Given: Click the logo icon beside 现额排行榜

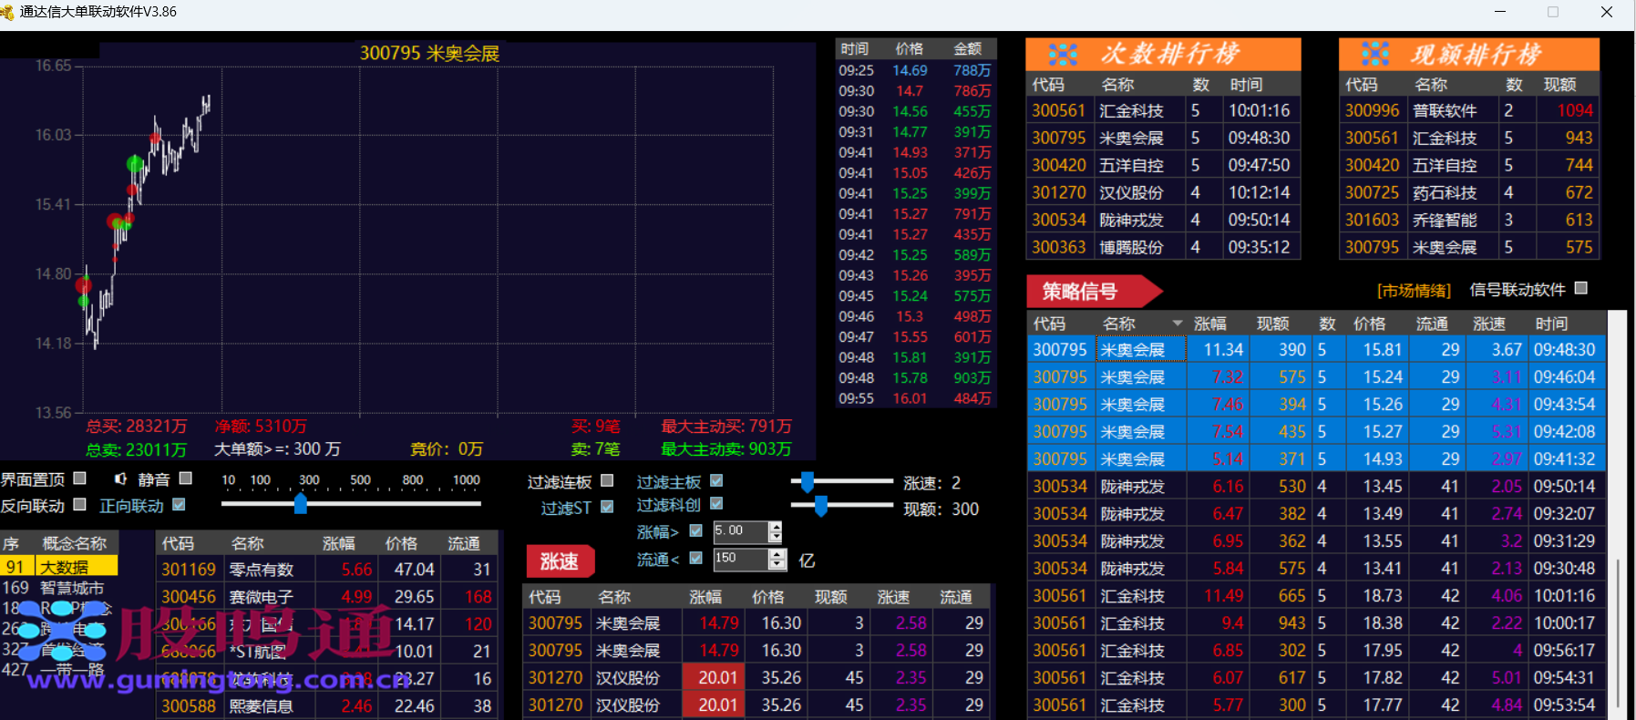Looking at the screenshot, I should tap(1375, 55).
